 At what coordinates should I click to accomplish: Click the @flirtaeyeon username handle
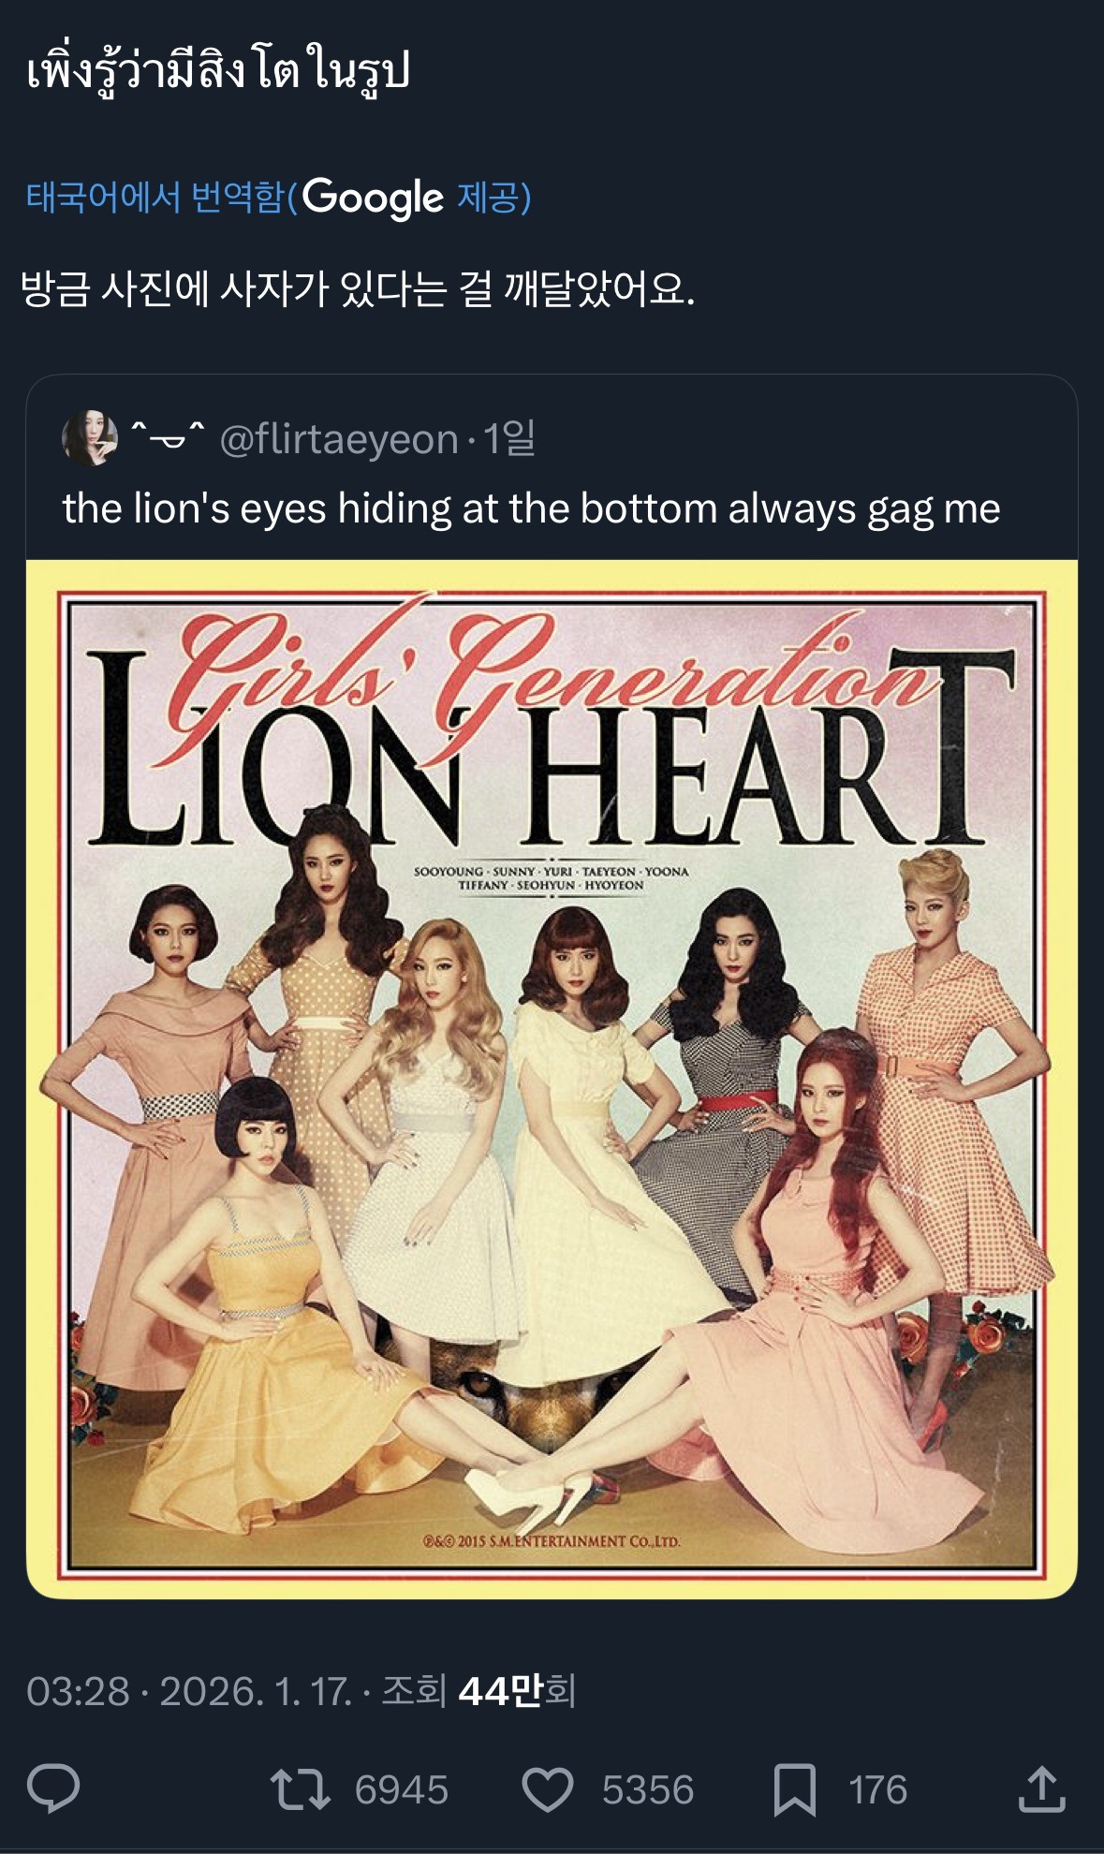(x=338, y=440)
